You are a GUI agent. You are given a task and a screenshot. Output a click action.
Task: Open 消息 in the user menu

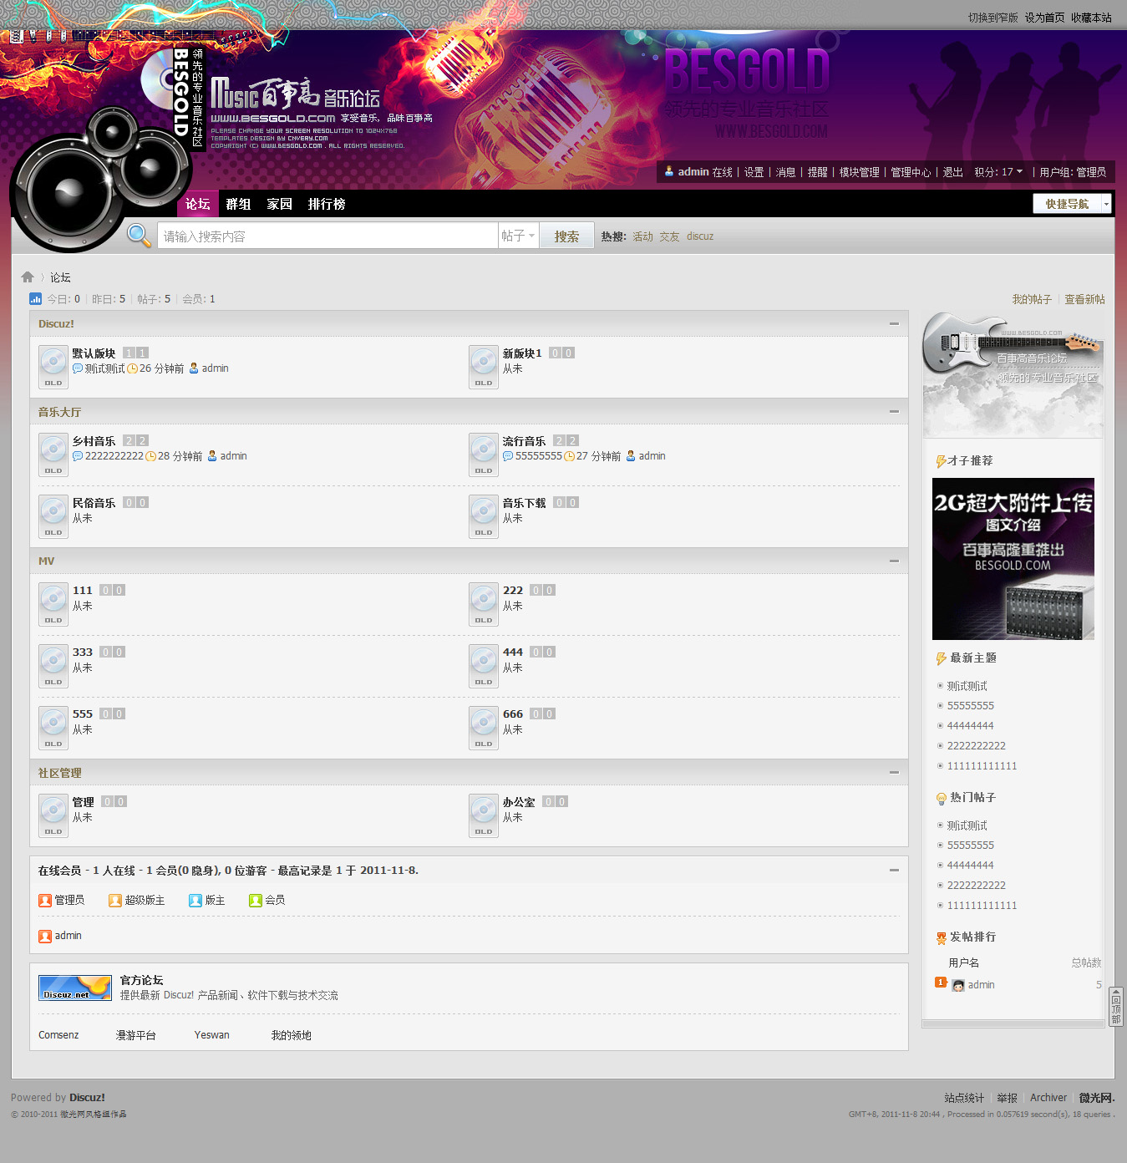point(786,172)
